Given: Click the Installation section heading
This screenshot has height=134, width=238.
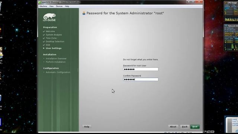Looking at the screenshot, I should [49, 55].
